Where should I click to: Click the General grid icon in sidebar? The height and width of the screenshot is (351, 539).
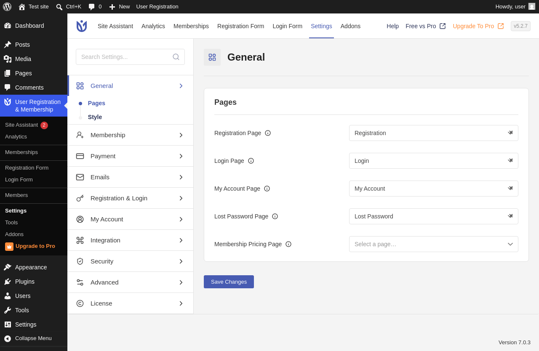click(80, 86)
